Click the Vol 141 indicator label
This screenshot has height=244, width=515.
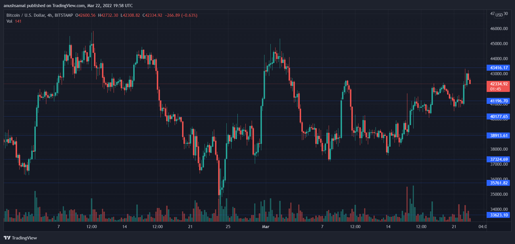14,21
